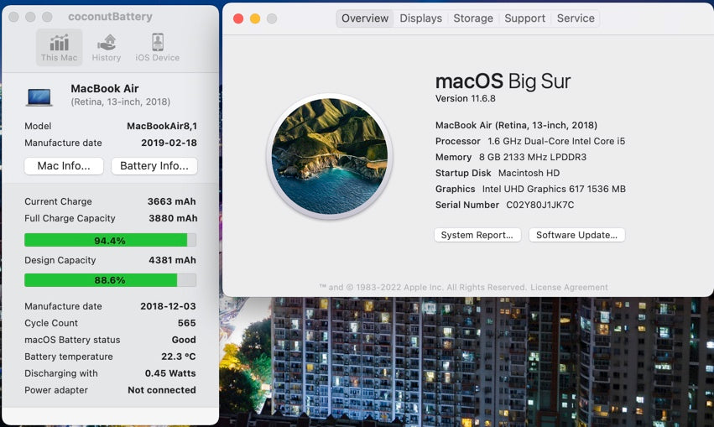The height and width of the screenshot is (427, 714).
Task: Click the macOS Big Sur logo image
Action: (x=330, y=156)
